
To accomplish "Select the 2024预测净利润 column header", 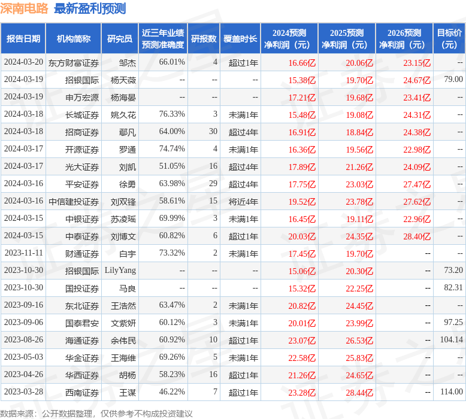I will pos(289,38).
